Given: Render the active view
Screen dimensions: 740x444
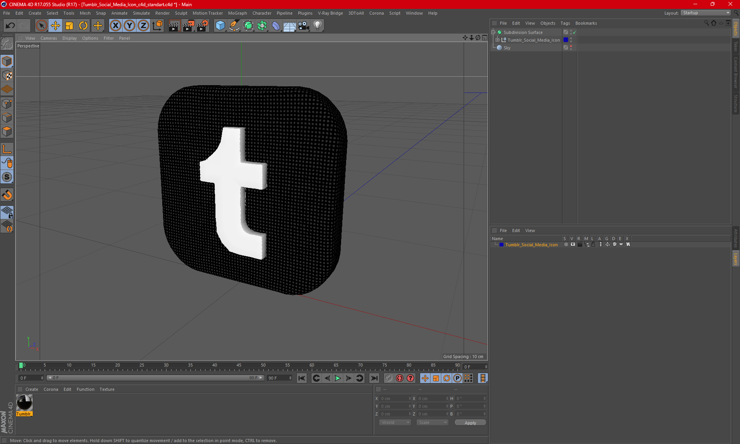Looking at the screenshot, I should tap(174, 25).
